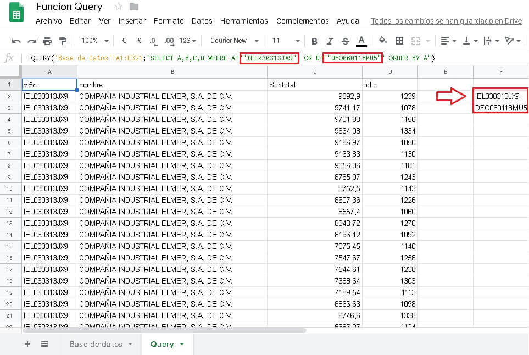
Task: Open the text color picker
Action: 361,41
